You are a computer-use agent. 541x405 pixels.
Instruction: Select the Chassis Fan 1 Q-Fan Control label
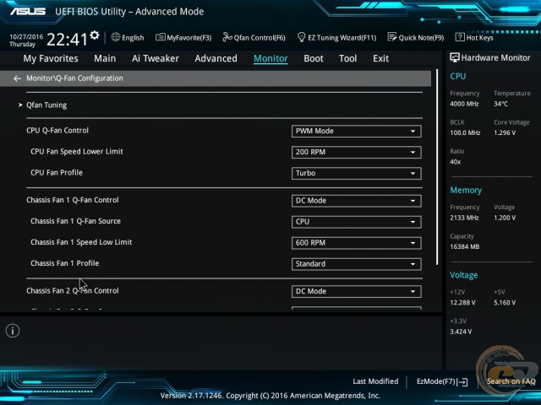(73, 200)
